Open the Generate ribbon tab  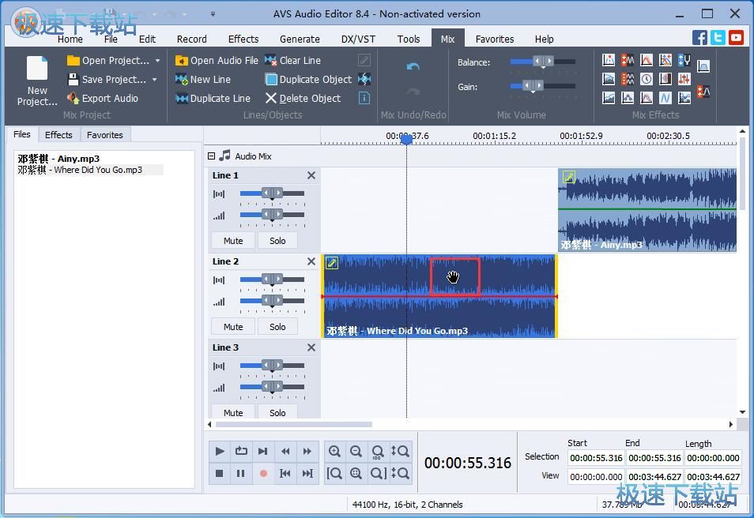coord(300,39)
